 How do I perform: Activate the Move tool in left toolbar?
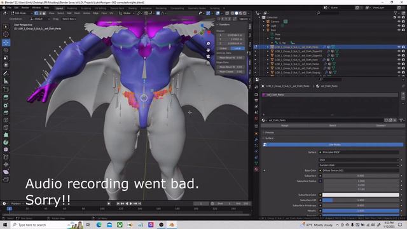[6, 43]
